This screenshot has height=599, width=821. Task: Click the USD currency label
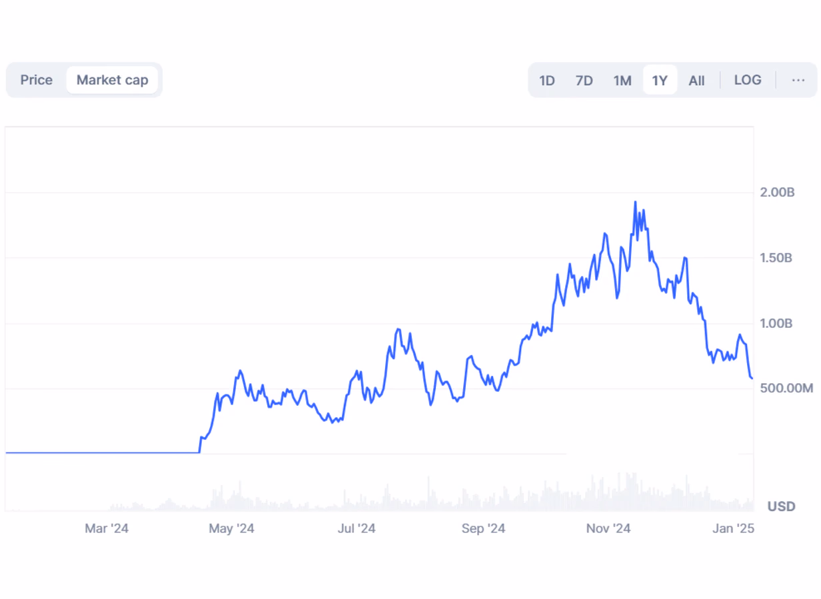click(781, 506)
